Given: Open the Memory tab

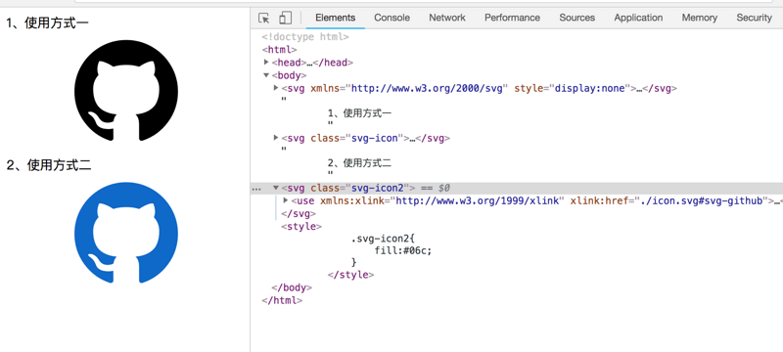Looking at the screenshot, I should [x=699, y=18].
